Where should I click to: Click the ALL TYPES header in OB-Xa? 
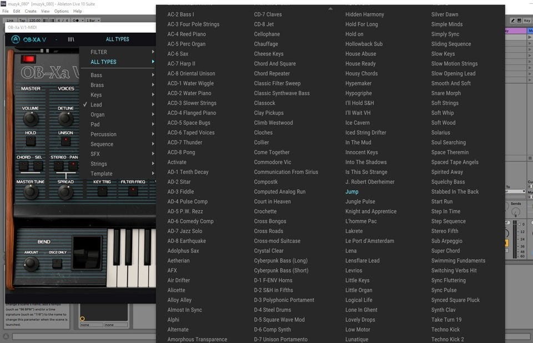[x=117, y=39]
